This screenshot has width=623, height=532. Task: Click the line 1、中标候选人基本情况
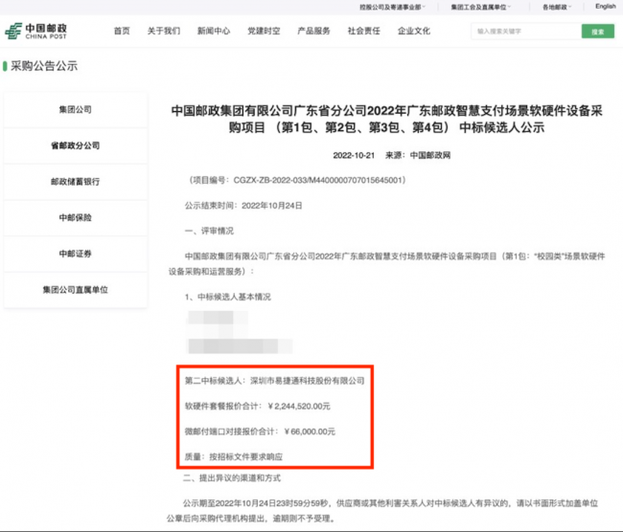click(228, 297)
